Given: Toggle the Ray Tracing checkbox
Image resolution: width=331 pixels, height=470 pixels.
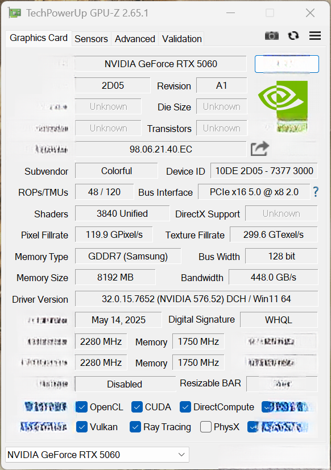Looking at the screenshot, I should (135, 427).
